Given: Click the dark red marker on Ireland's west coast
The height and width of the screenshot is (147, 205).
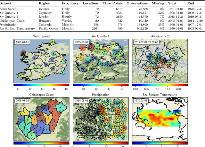Looking at the screenshot, I should (x=23, y=53).
